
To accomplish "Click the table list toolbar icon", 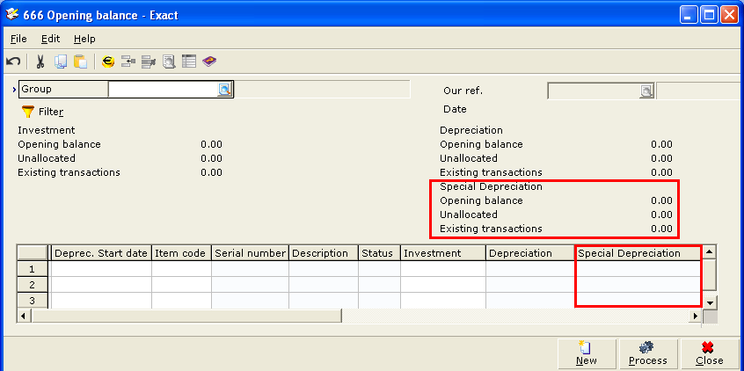I will pyautogui.click(x=189, y=62).
